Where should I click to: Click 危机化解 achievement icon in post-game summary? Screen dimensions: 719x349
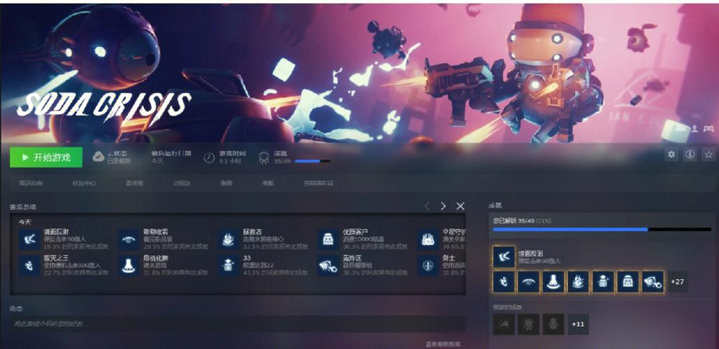(129, 266)
